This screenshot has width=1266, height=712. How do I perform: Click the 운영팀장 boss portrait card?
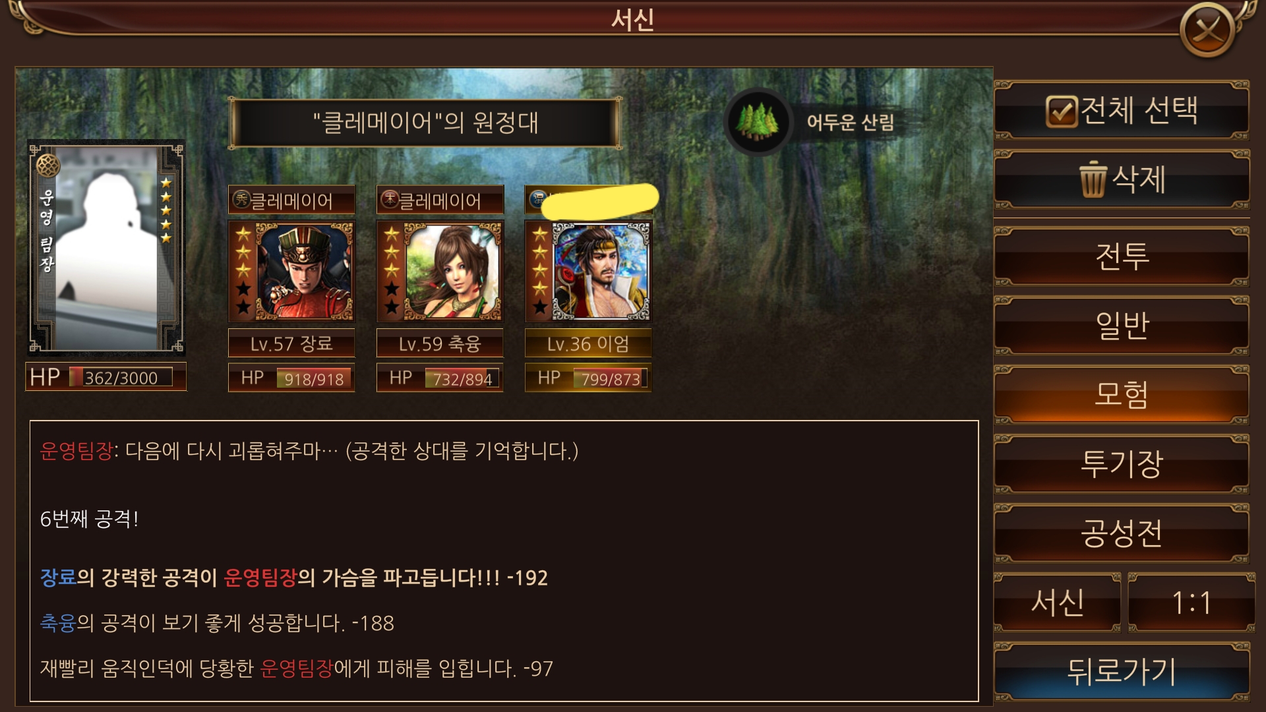(106, 248)
